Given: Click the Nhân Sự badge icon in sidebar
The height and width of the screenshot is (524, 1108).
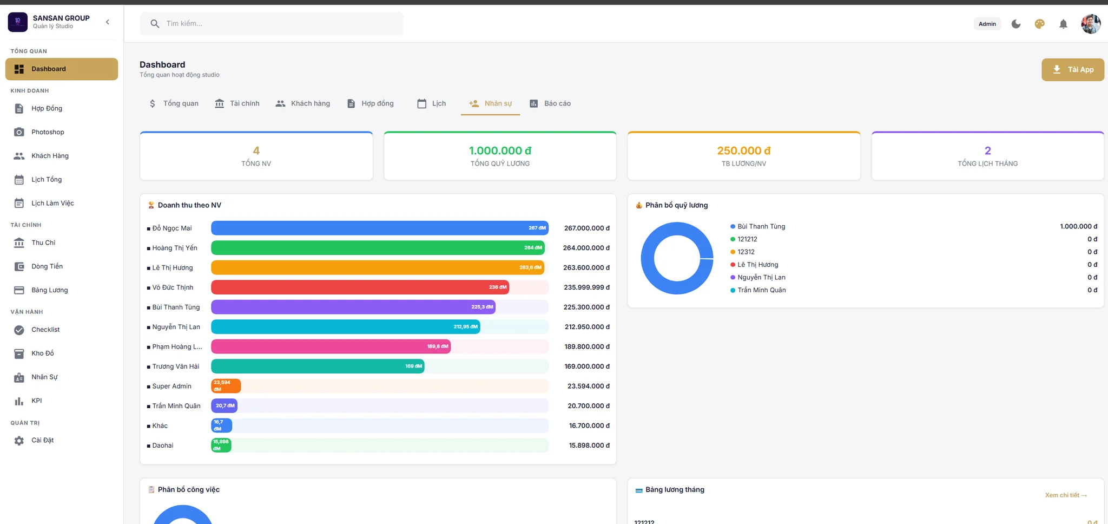Looking at the screenshot, I should [x=19, y=377].
